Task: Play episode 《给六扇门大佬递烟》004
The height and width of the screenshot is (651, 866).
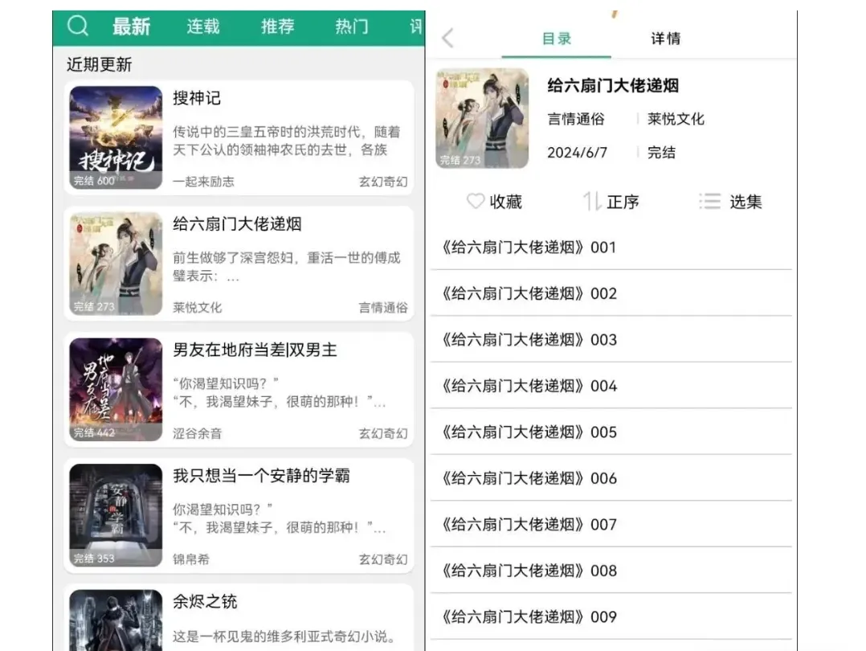Action: (x=611, y=386)
